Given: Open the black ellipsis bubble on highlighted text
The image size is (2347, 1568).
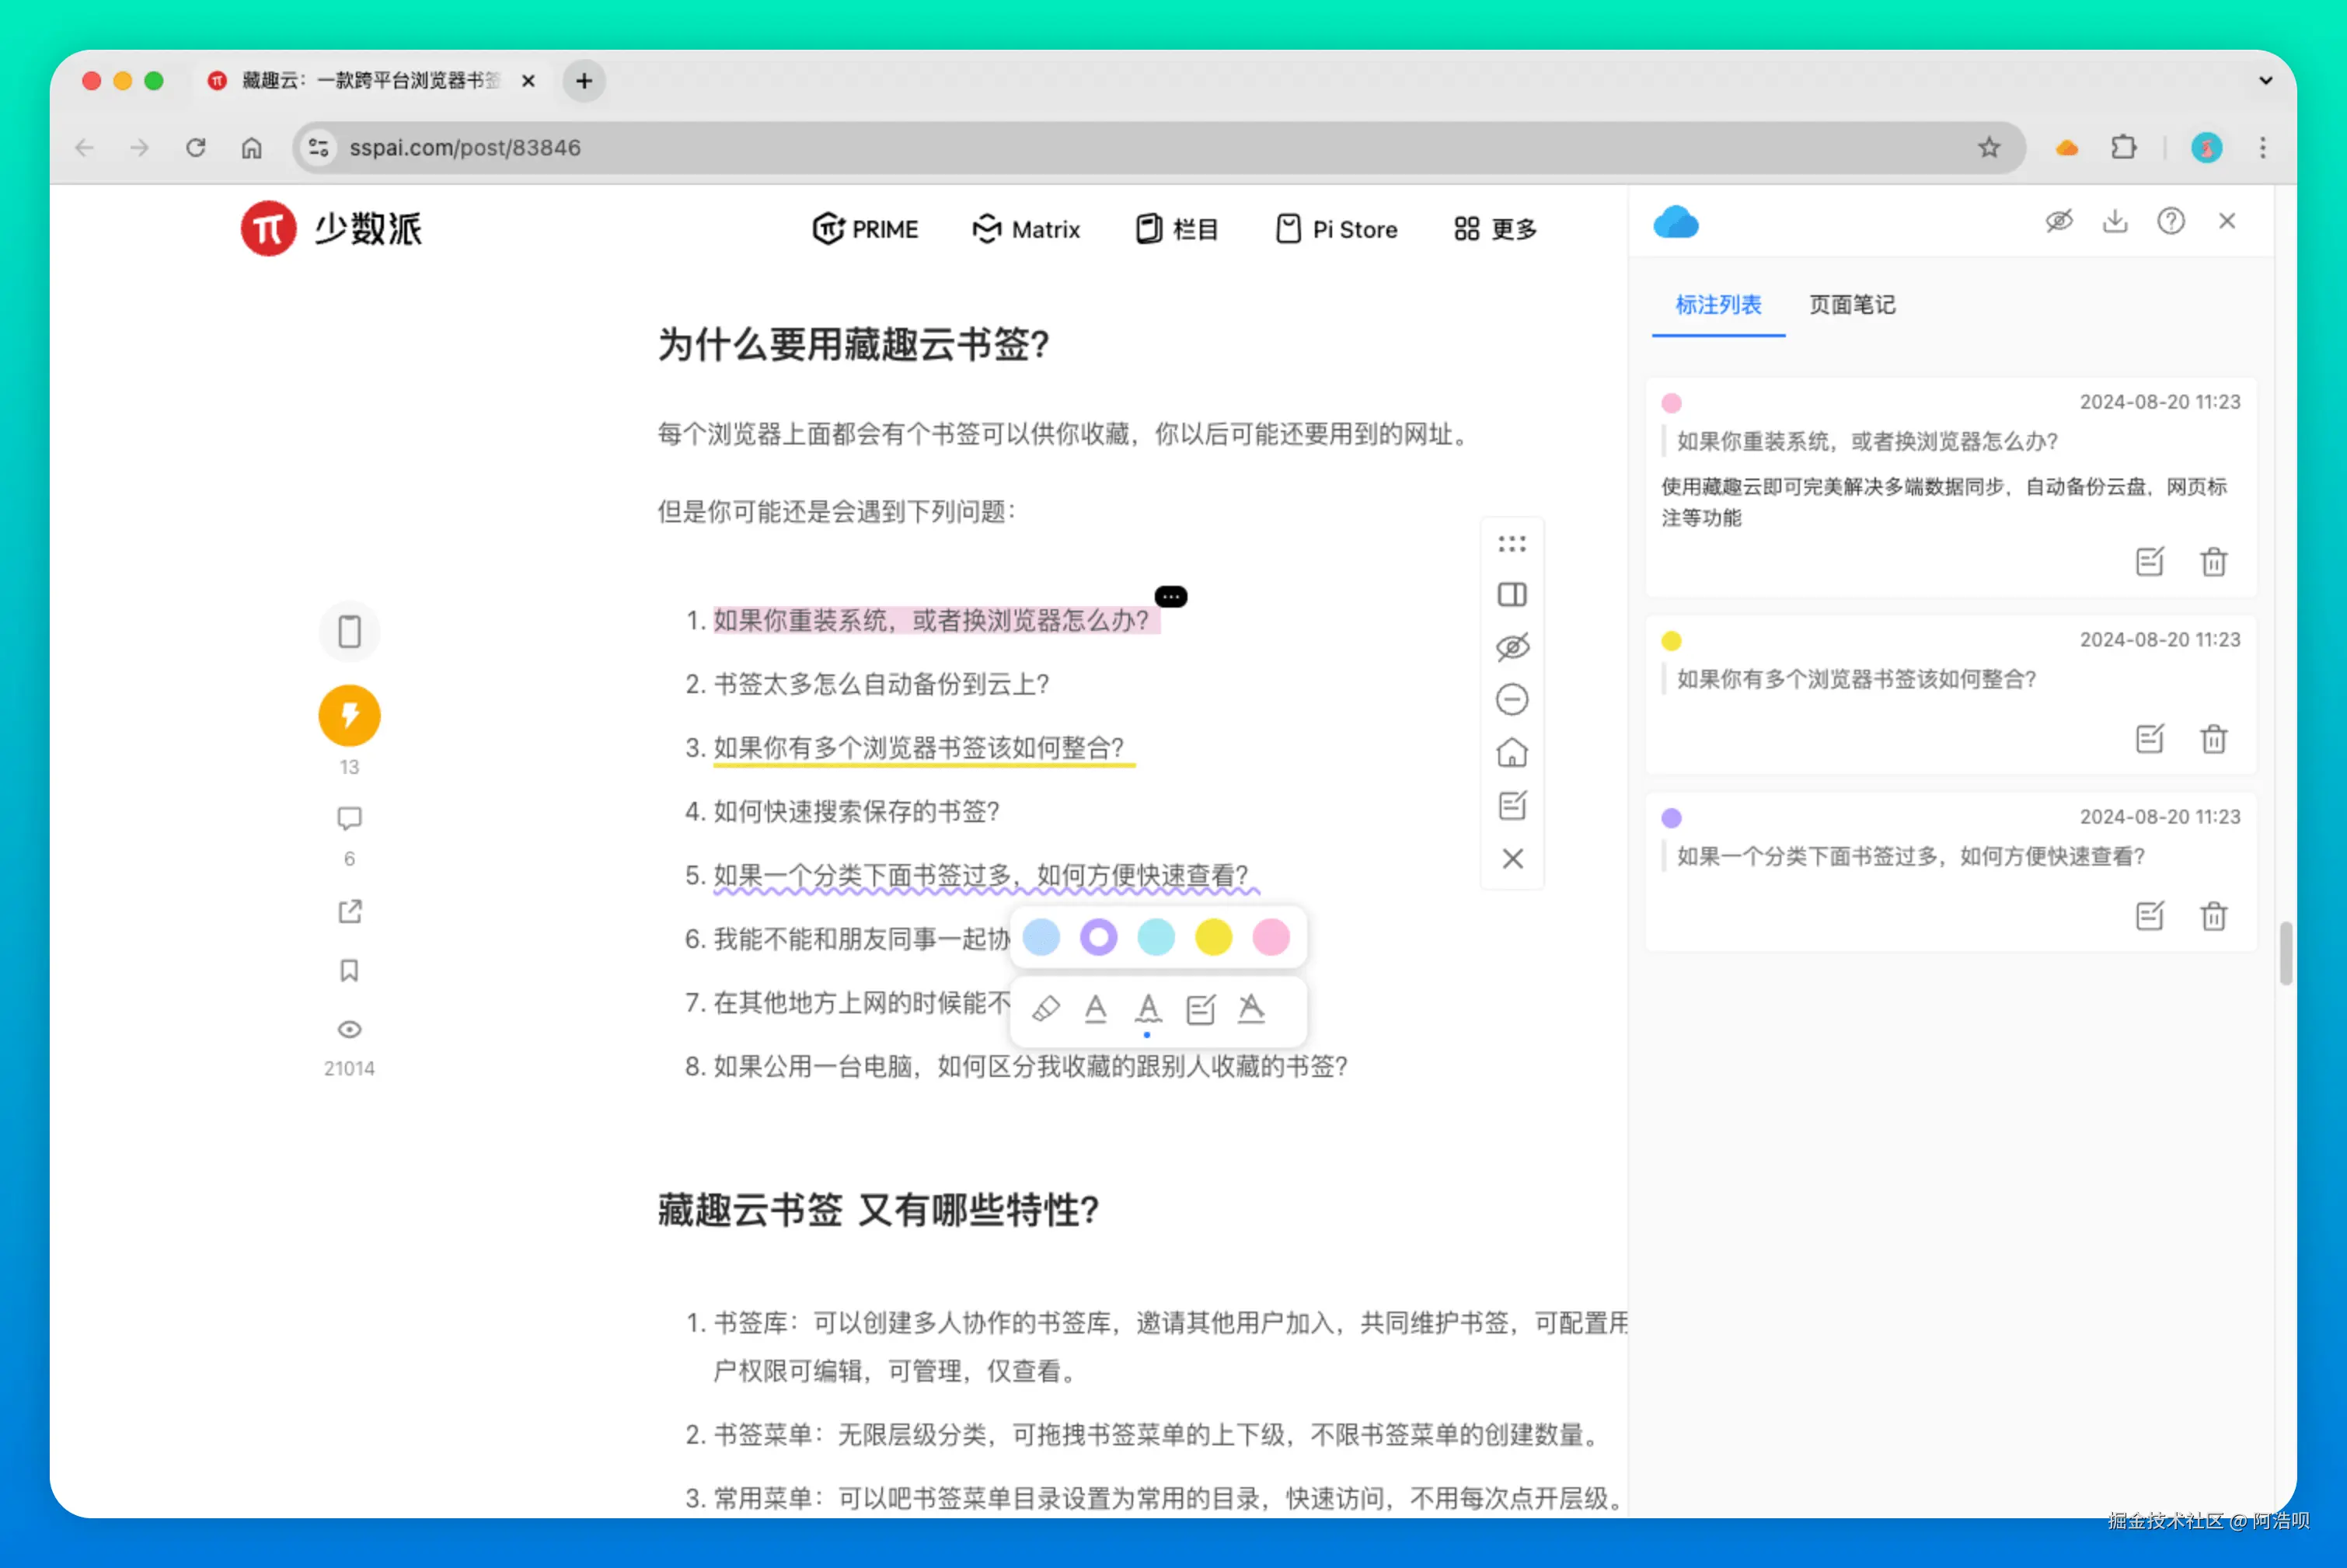Looking at the screenshot, I should (1171, 597).
